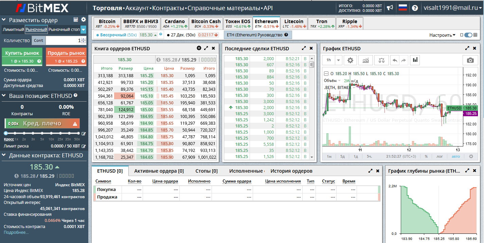
Task: Select the 27 Дек. (50x) contract
Action: coord(192,35)
